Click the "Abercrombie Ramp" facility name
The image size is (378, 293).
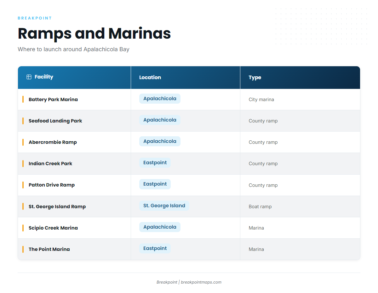pos(53,142)
